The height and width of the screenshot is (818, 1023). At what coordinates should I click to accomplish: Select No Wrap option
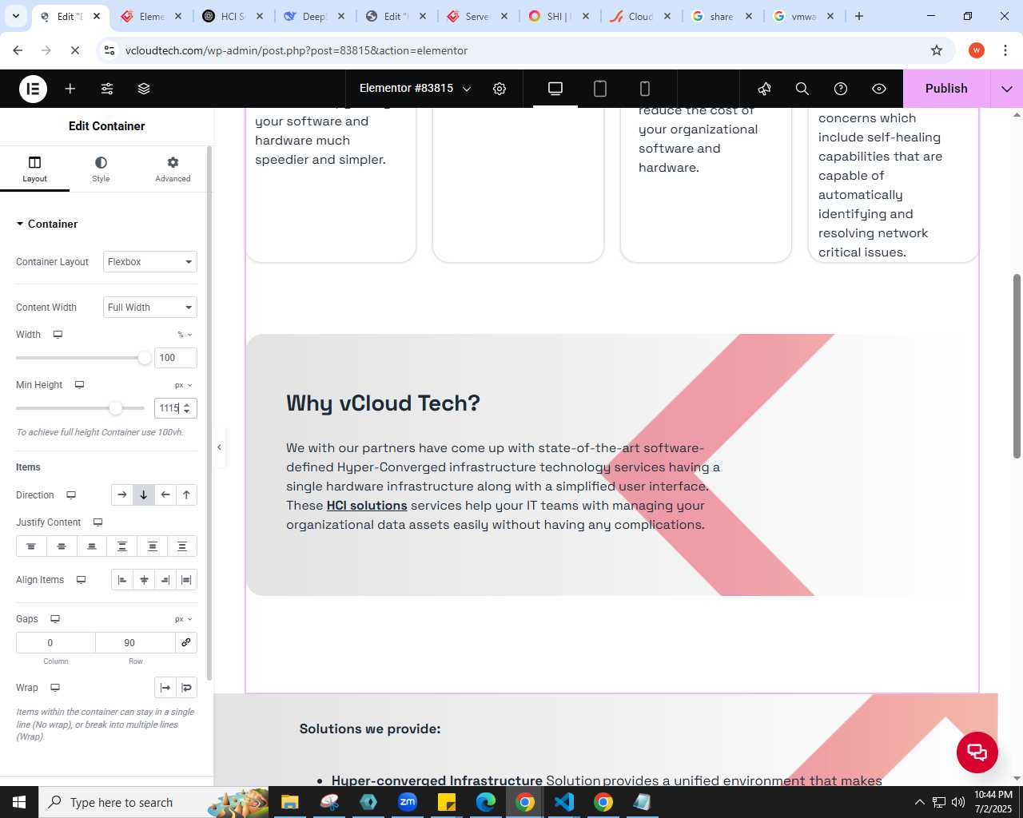click(165, 688)
